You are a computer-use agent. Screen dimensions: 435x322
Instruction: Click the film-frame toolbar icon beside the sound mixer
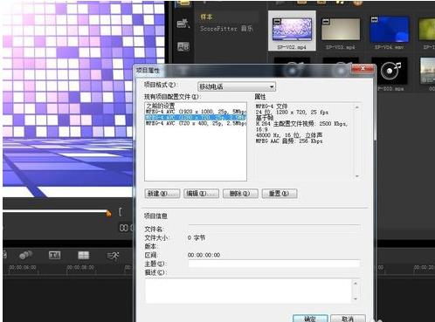tap(54, 255)
